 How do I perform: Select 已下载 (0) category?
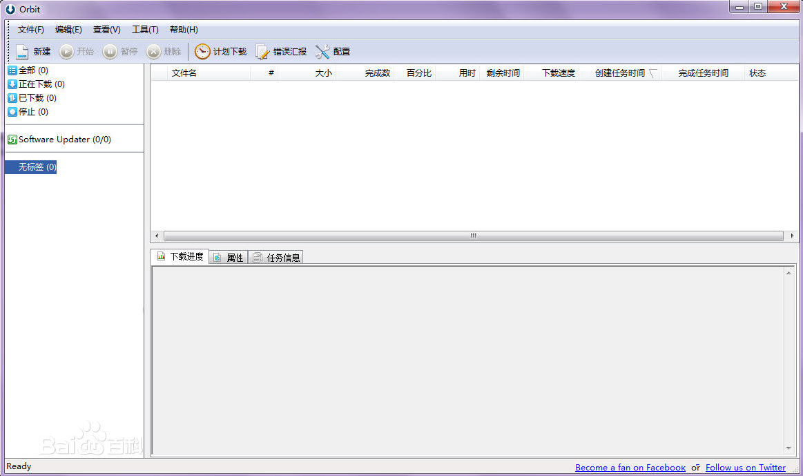(32, 98)
